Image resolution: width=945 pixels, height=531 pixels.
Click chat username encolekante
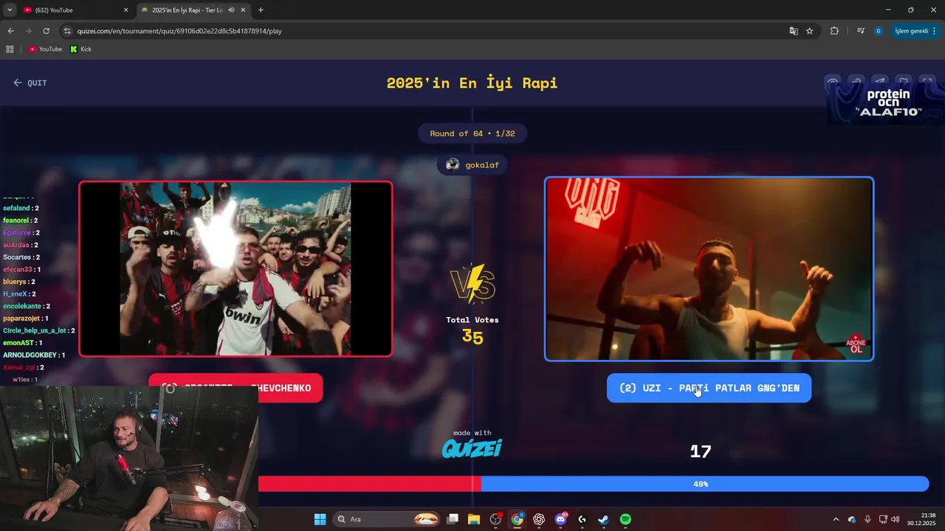[x=22, y=306]
